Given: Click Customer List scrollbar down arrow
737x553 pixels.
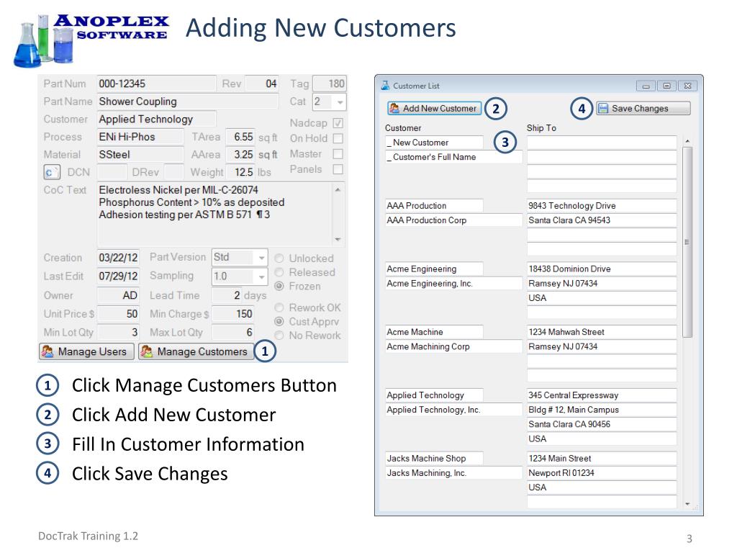Looking at the screenshot, I should 687,503.
